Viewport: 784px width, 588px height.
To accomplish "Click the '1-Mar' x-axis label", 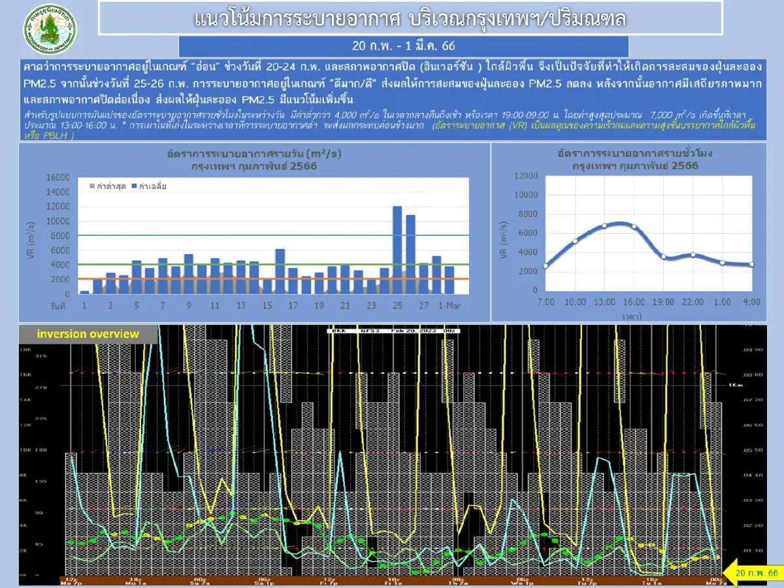I will click(449, 306).
